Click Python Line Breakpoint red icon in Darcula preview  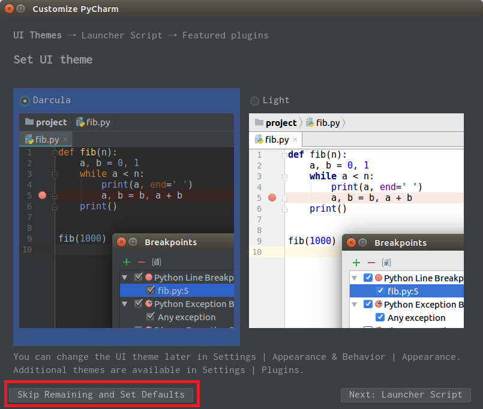(x=149, y=277)
